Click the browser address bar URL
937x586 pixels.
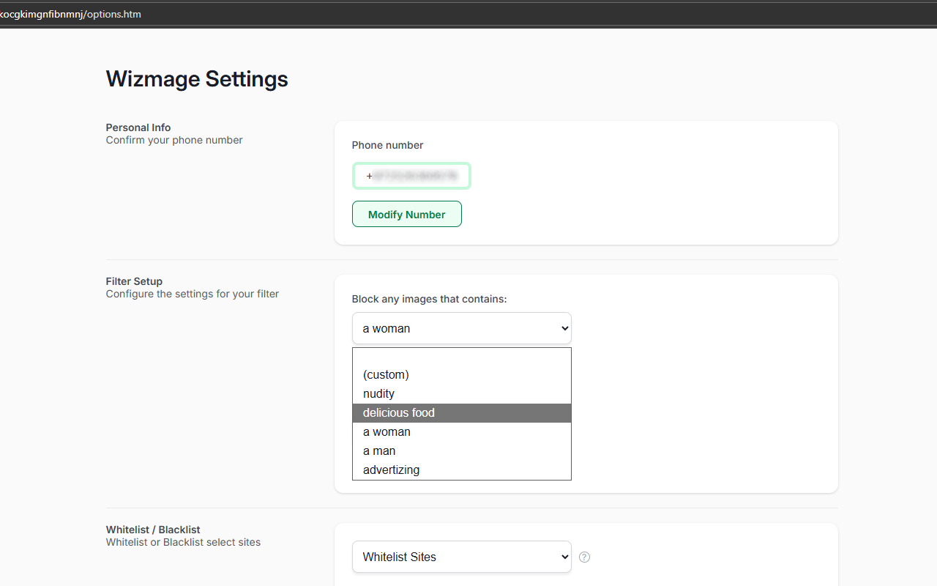(71, 14)
